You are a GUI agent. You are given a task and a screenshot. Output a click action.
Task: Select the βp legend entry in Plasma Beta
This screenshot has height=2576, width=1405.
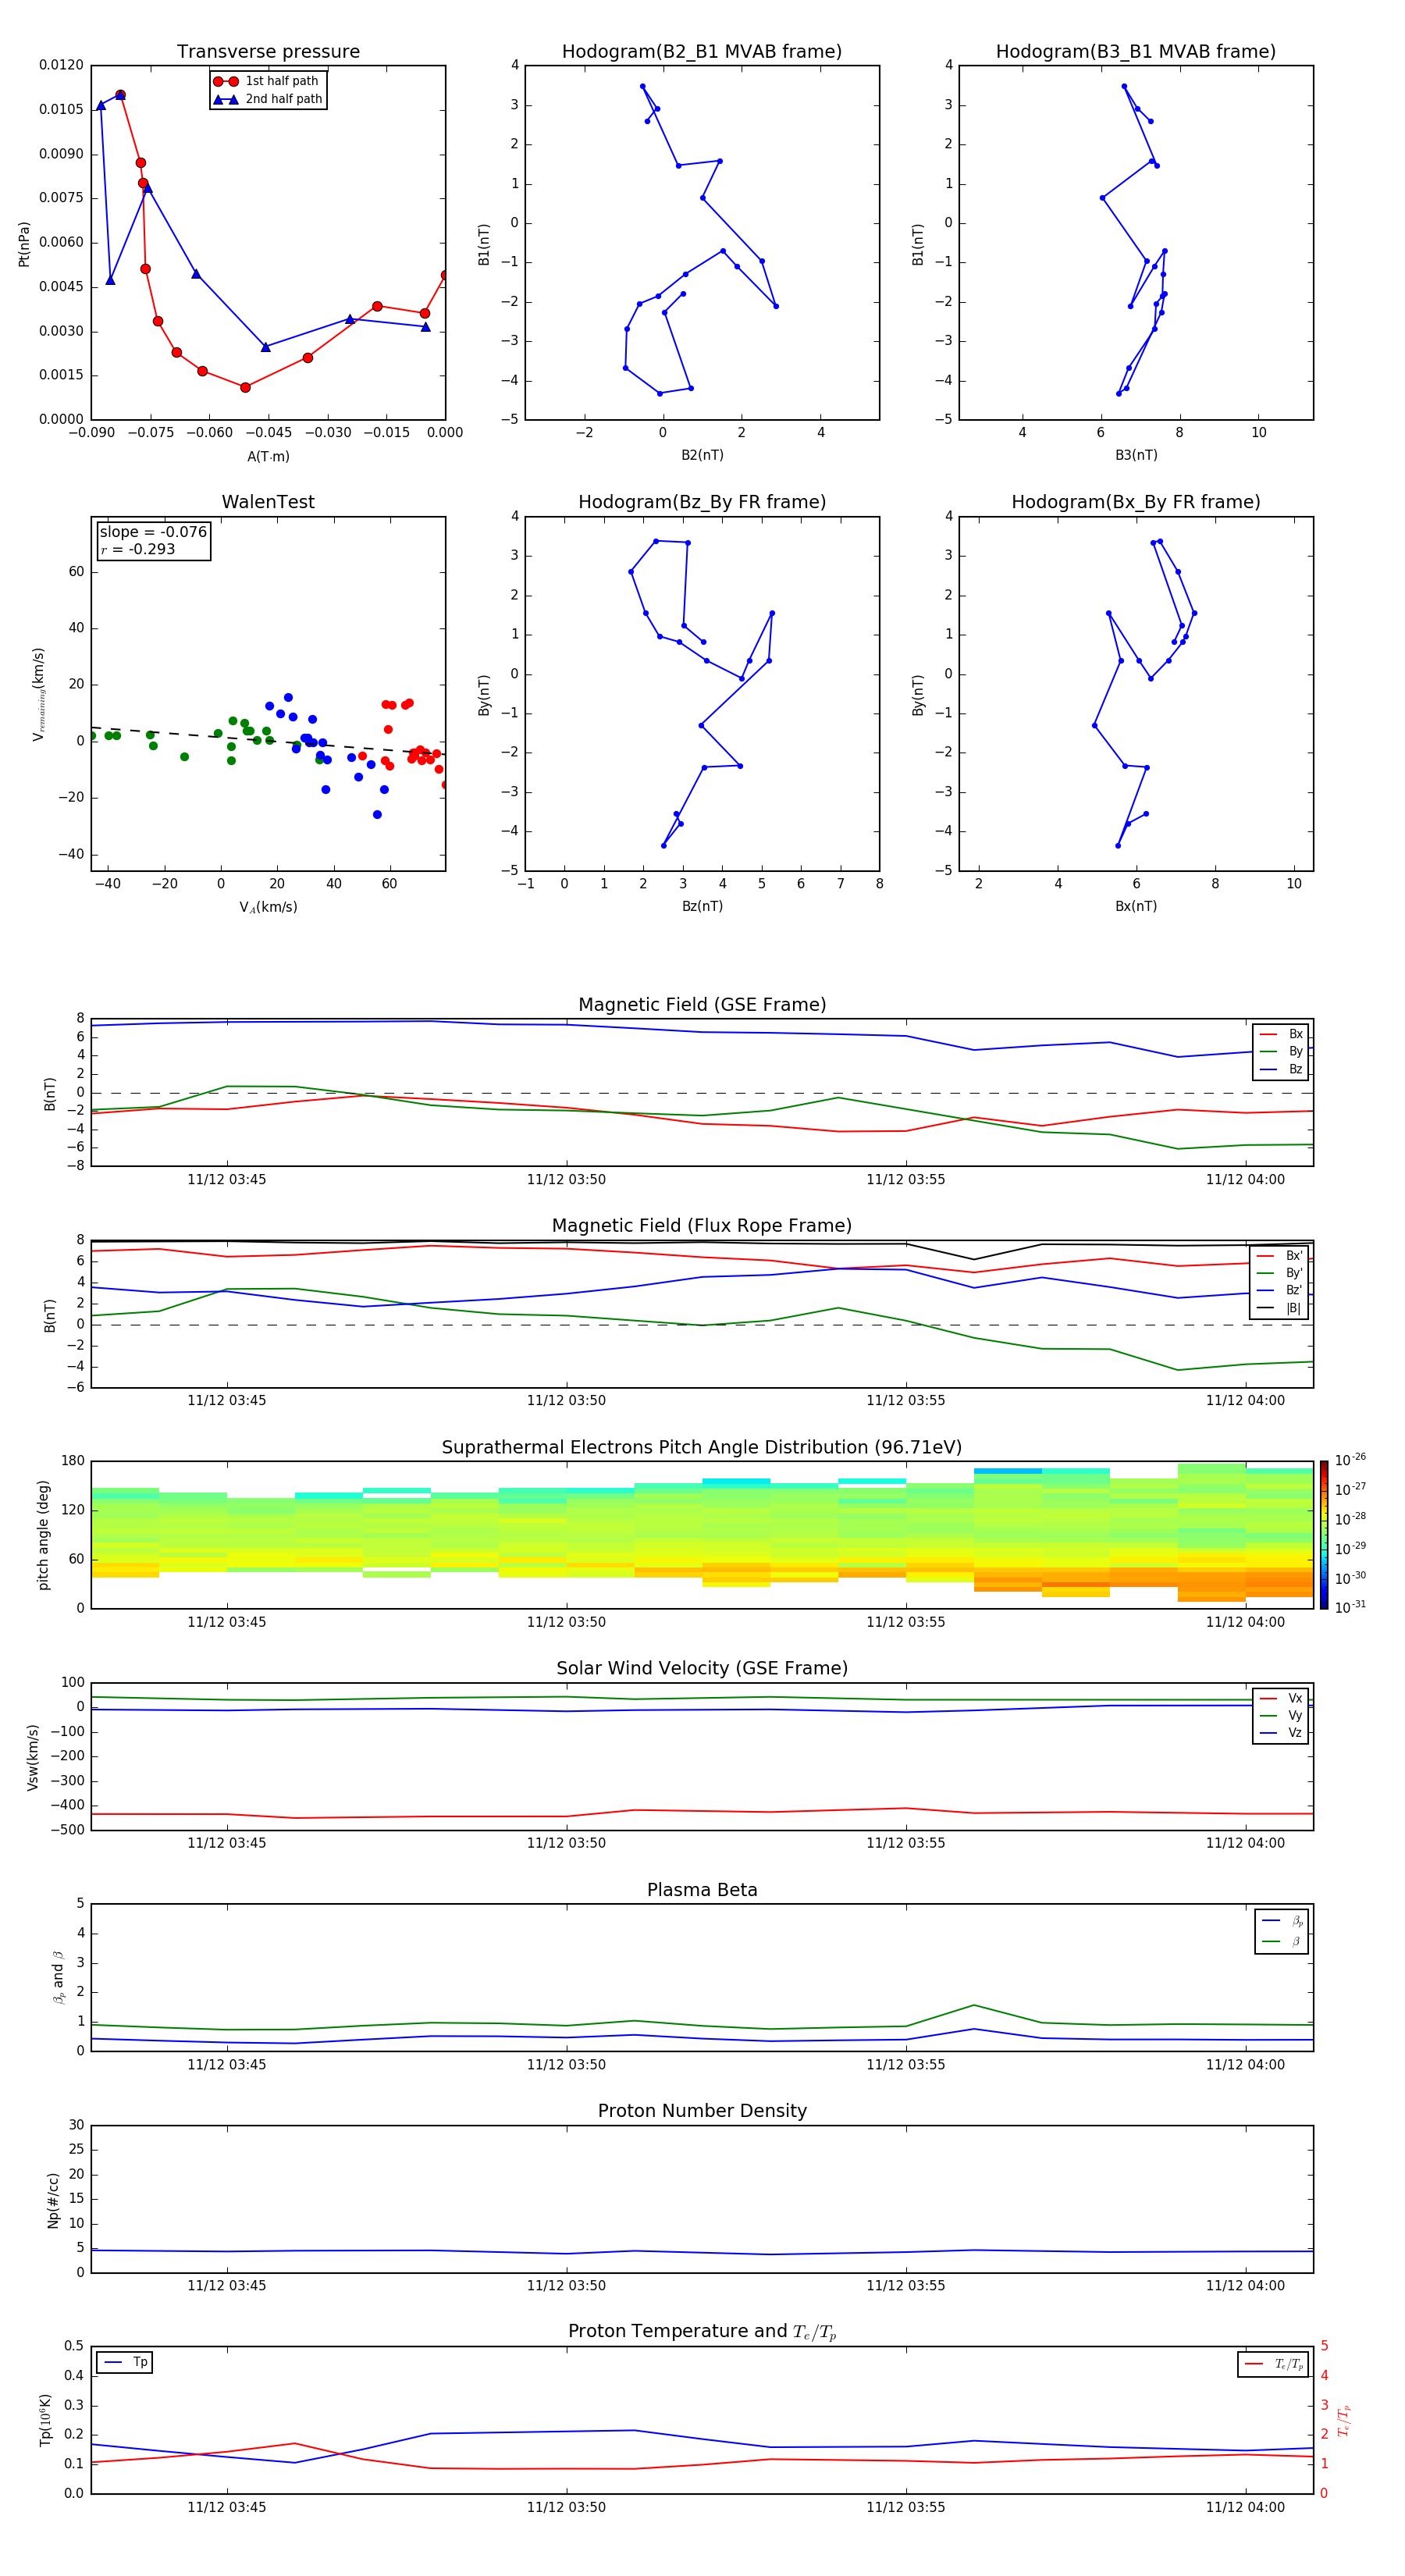pos(1282,1921)
